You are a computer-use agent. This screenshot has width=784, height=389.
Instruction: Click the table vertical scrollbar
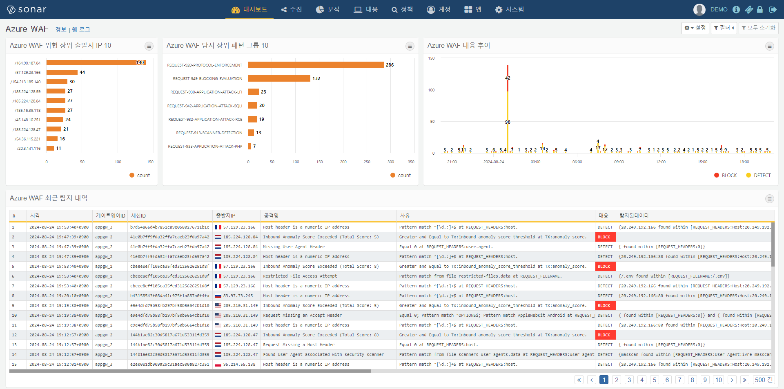tap(773, 244)
